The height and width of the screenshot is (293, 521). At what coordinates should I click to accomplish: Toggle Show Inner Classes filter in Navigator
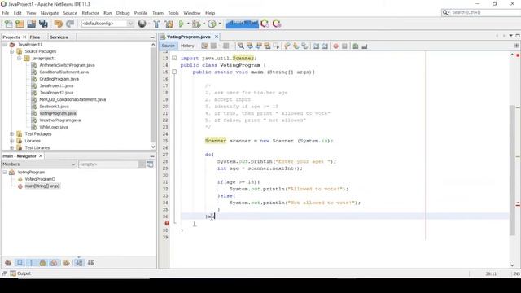pyautogui.click(x=54, y=263)
